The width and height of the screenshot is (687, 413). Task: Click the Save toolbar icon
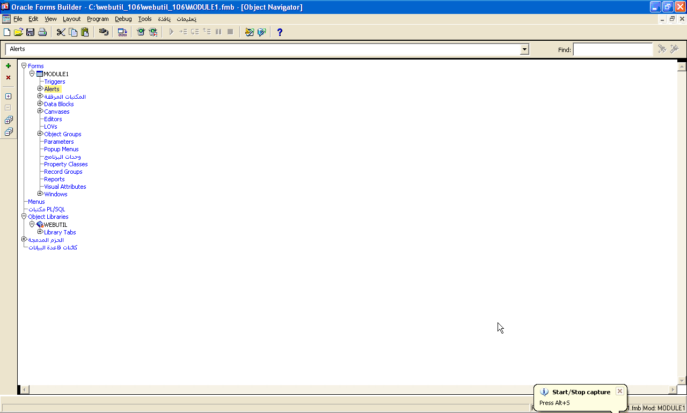click(x=31, y=32)
